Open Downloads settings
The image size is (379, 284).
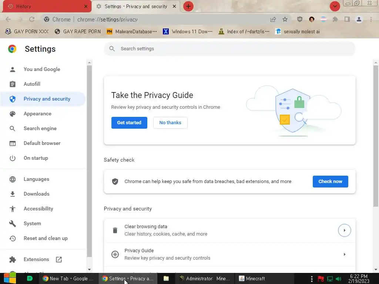point(43,194)
